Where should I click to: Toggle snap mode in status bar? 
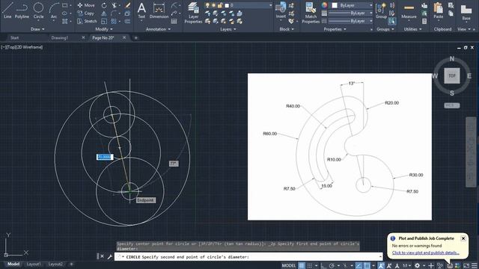tap(310, 266)
